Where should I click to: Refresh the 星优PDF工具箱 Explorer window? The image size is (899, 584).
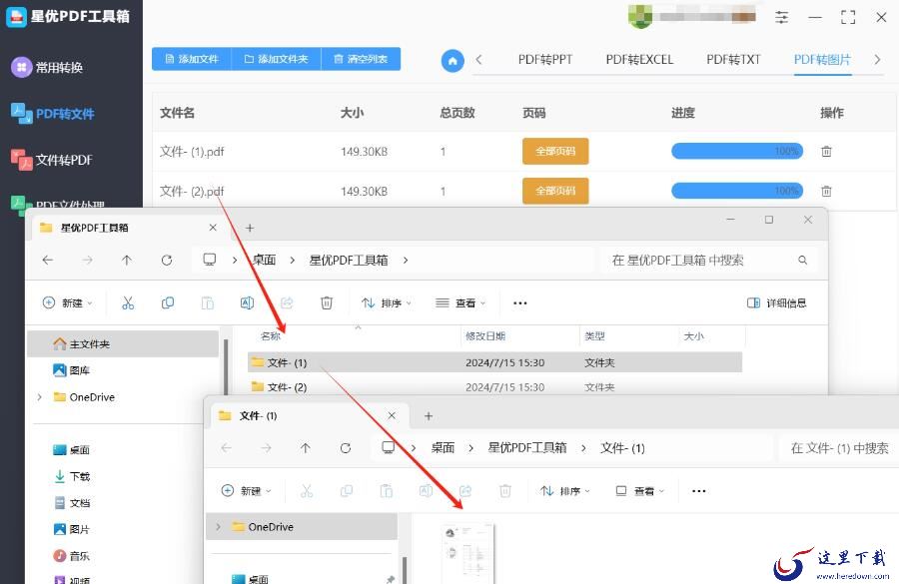tap(167, 261)
